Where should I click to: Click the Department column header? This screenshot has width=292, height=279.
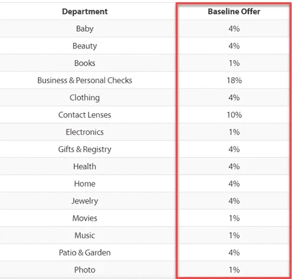pos(85,11)
